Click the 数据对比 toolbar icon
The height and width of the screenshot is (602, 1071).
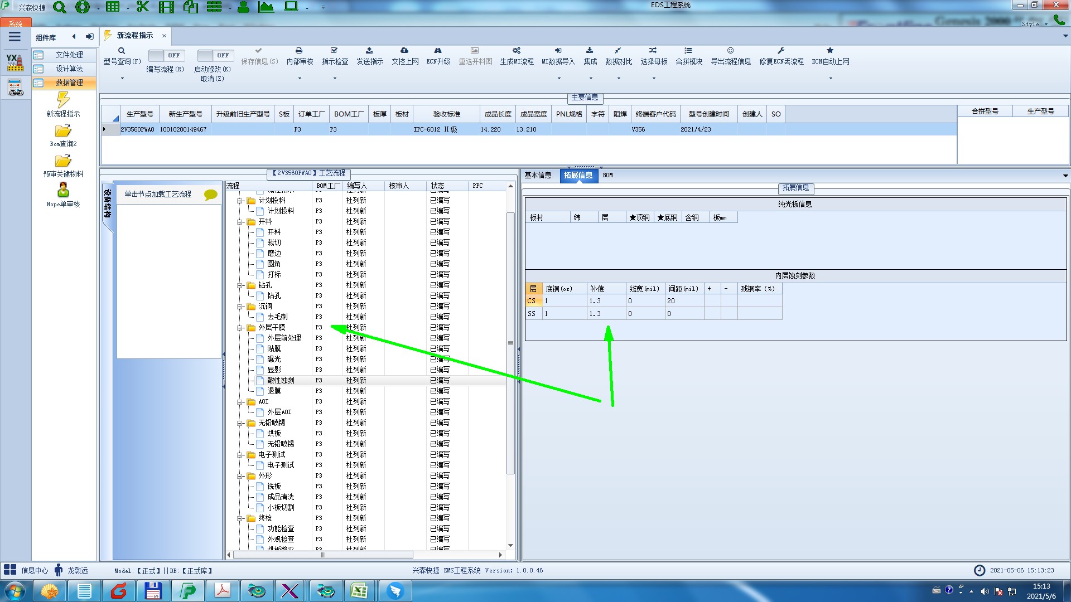(618, 51)
